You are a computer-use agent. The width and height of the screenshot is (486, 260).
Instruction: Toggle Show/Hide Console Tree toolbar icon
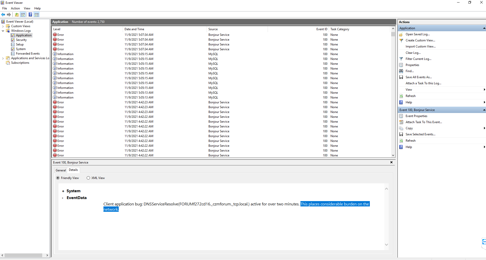click(23, 14)
